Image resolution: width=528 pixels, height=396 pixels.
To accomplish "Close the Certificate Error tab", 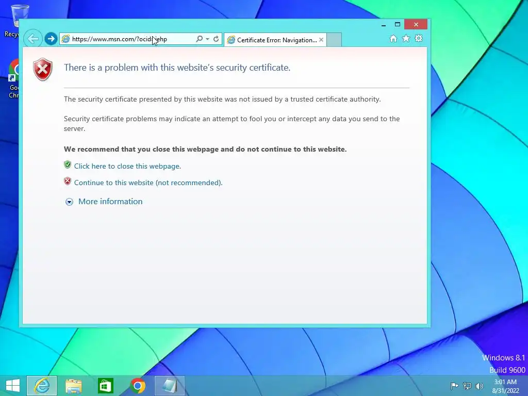I will [x=321, y=40].
